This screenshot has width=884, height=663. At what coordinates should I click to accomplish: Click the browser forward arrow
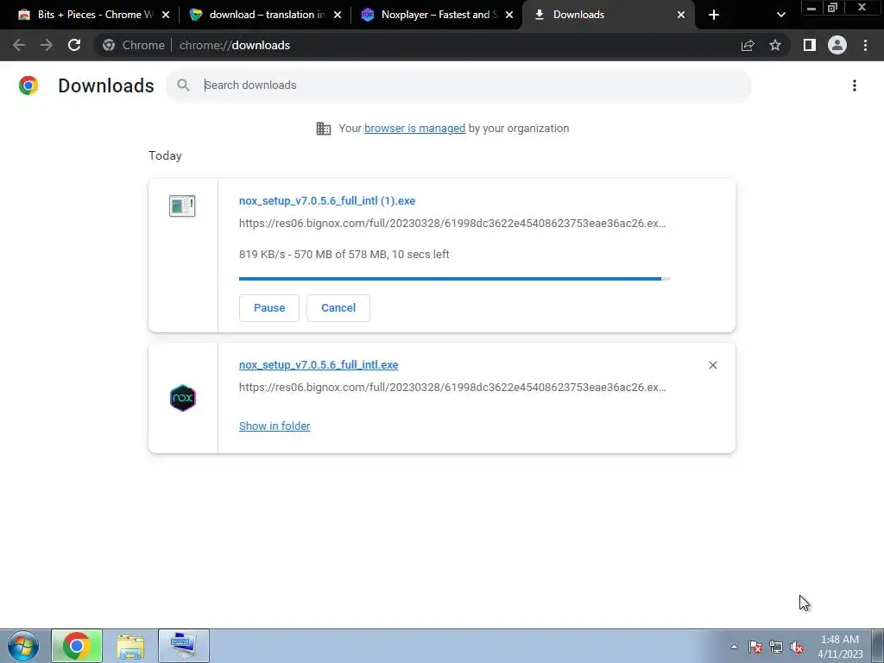pyautogui.click(x=47, y=45)
